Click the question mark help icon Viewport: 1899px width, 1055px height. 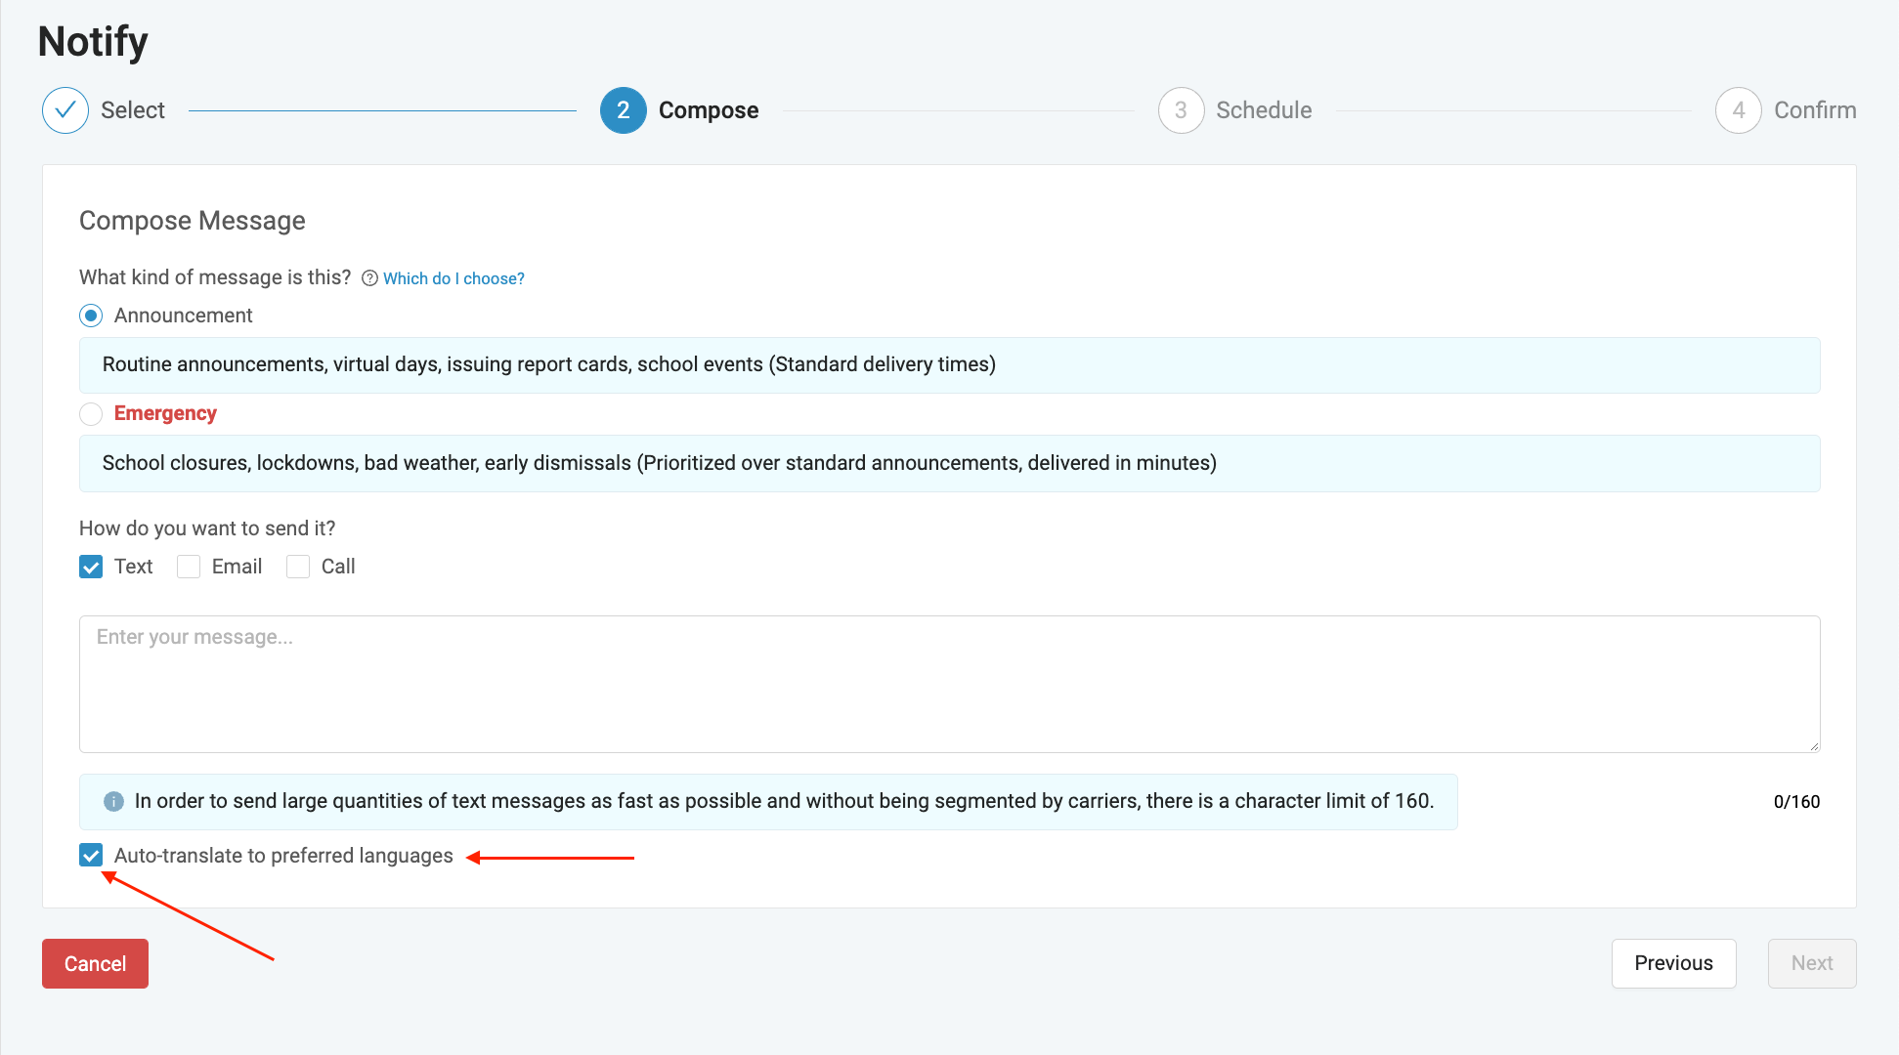[369, 278]
